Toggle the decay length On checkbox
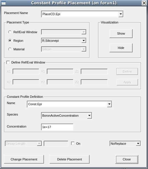 (73, 144)
